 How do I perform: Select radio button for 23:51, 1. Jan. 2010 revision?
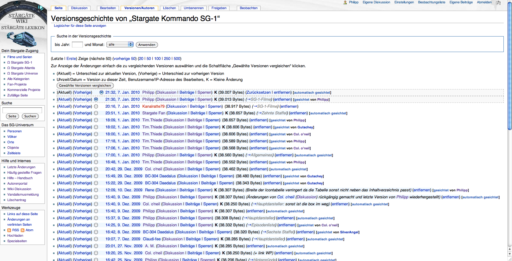click(x=96, y=113)
